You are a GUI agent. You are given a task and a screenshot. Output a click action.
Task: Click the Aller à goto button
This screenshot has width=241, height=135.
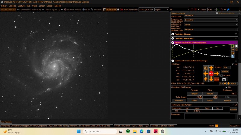[233, 83]
